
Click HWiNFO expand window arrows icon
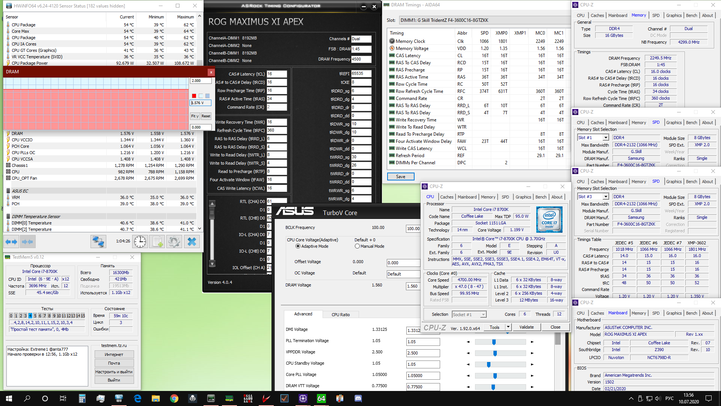pos(11,242)
